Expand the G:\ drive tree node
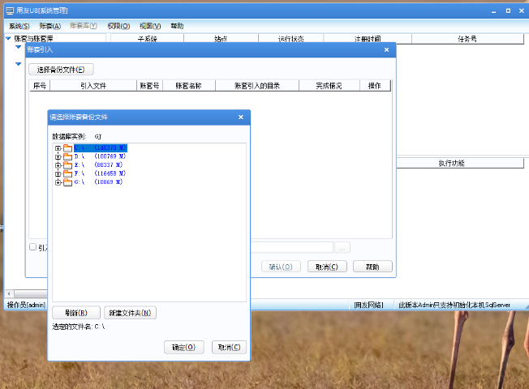Image resolution: width=529 pixels, height=389 pixels. (58, 182)
